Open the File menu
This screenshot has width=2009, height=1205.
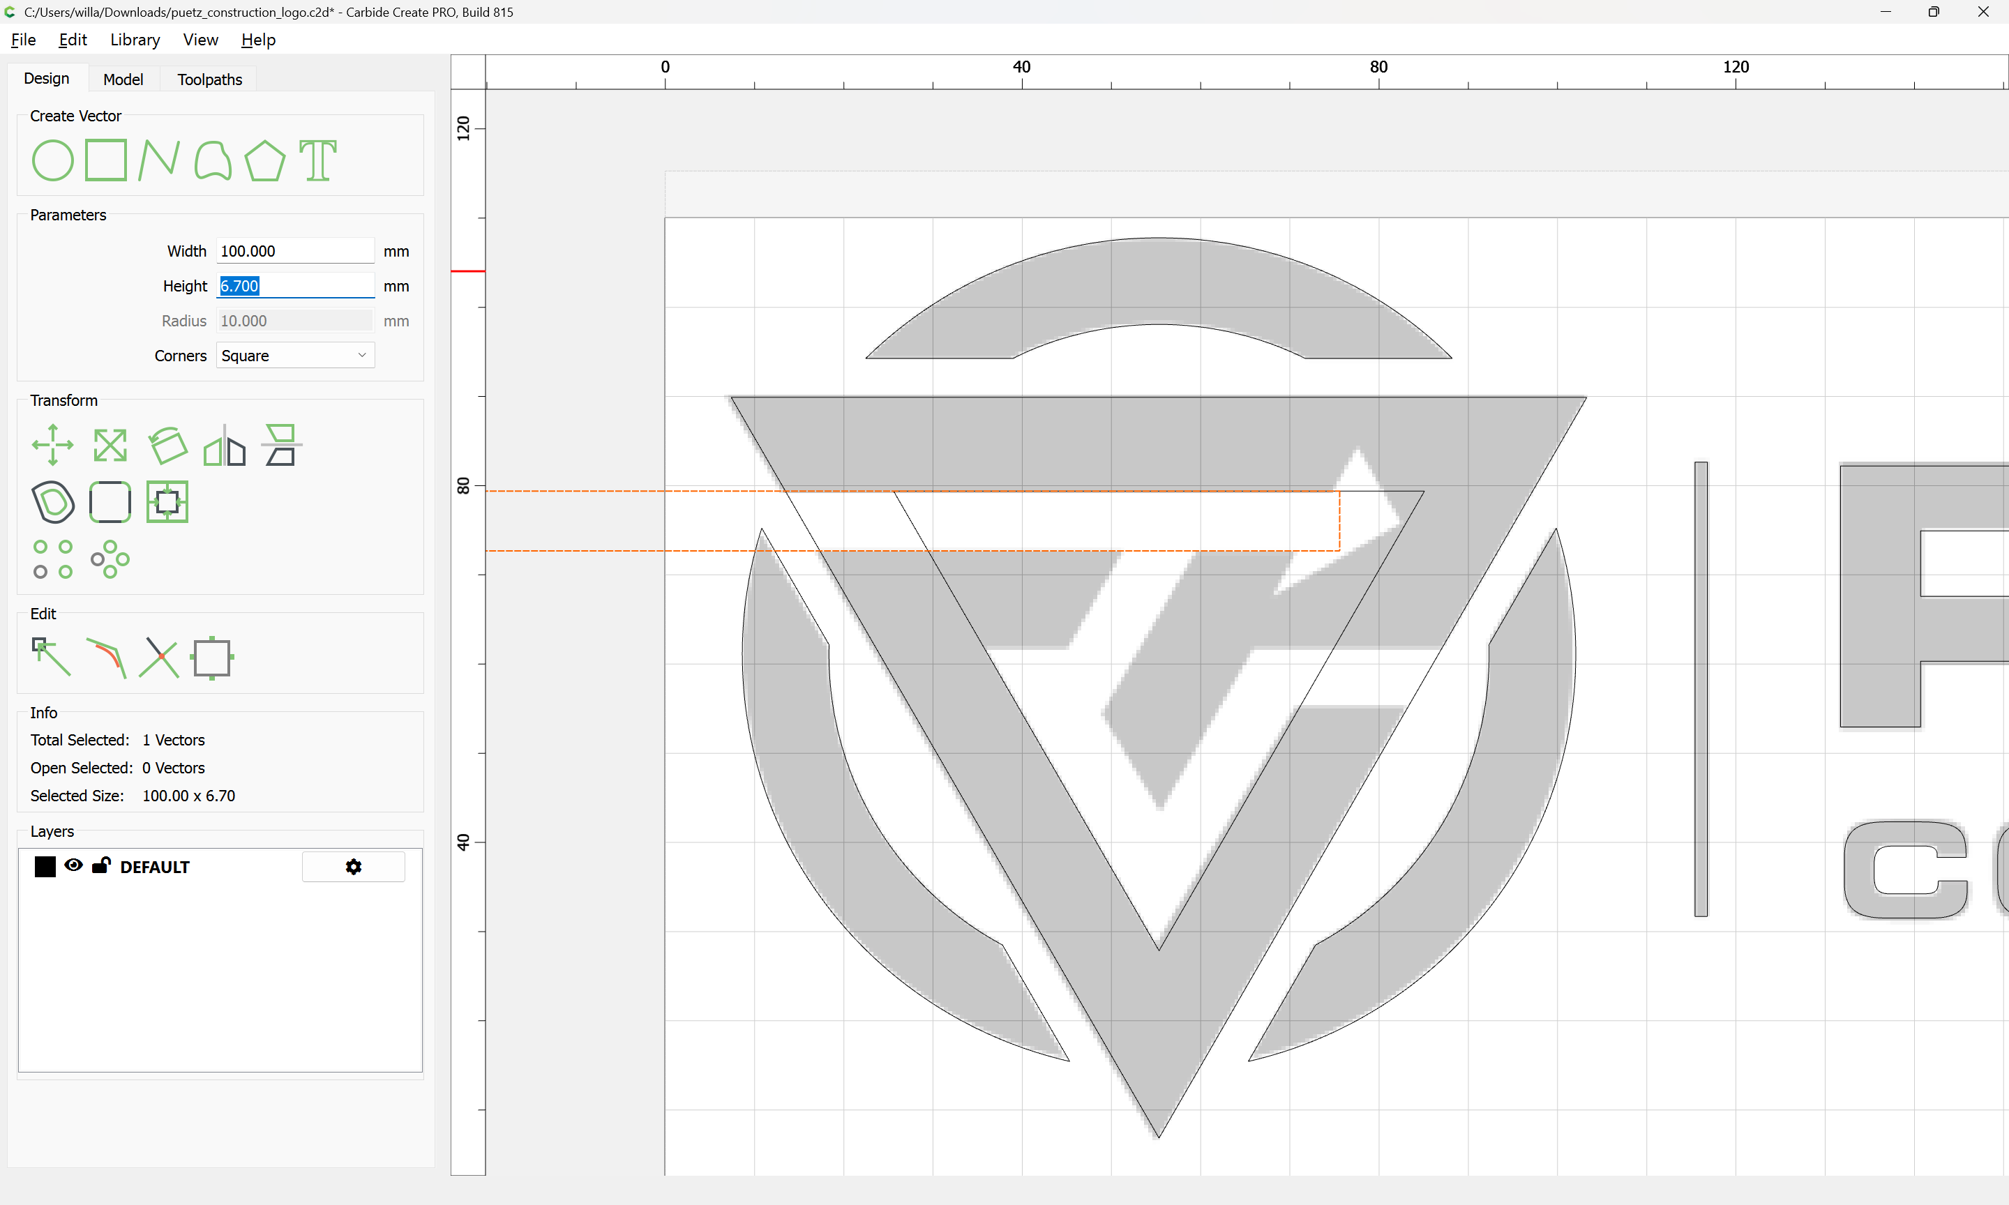coord(23,40)
